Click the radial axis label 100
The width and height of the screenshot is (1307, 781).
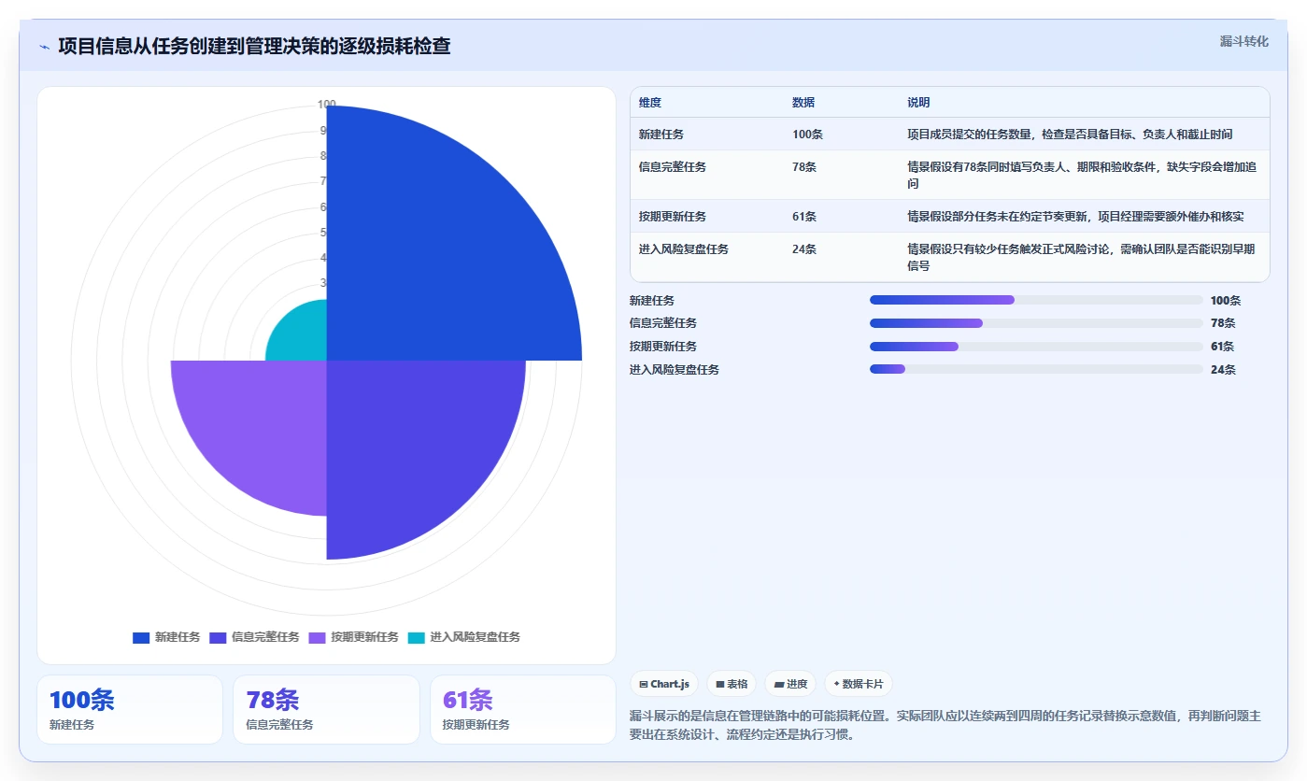[x=326, y=105]
